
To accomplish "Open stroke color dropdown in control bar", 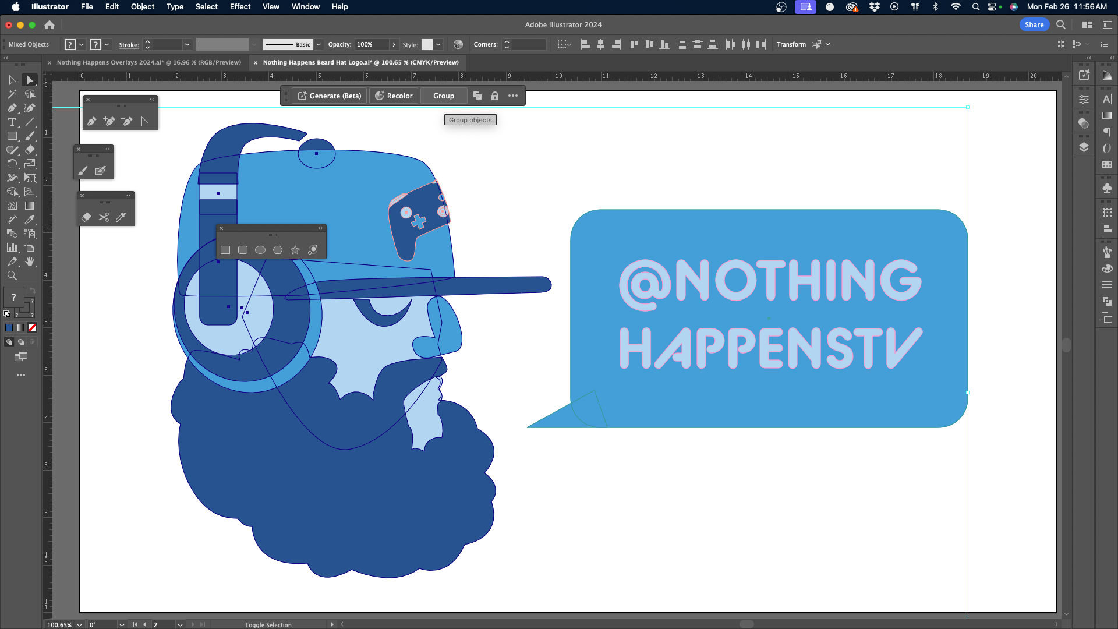I will (107, 44).
